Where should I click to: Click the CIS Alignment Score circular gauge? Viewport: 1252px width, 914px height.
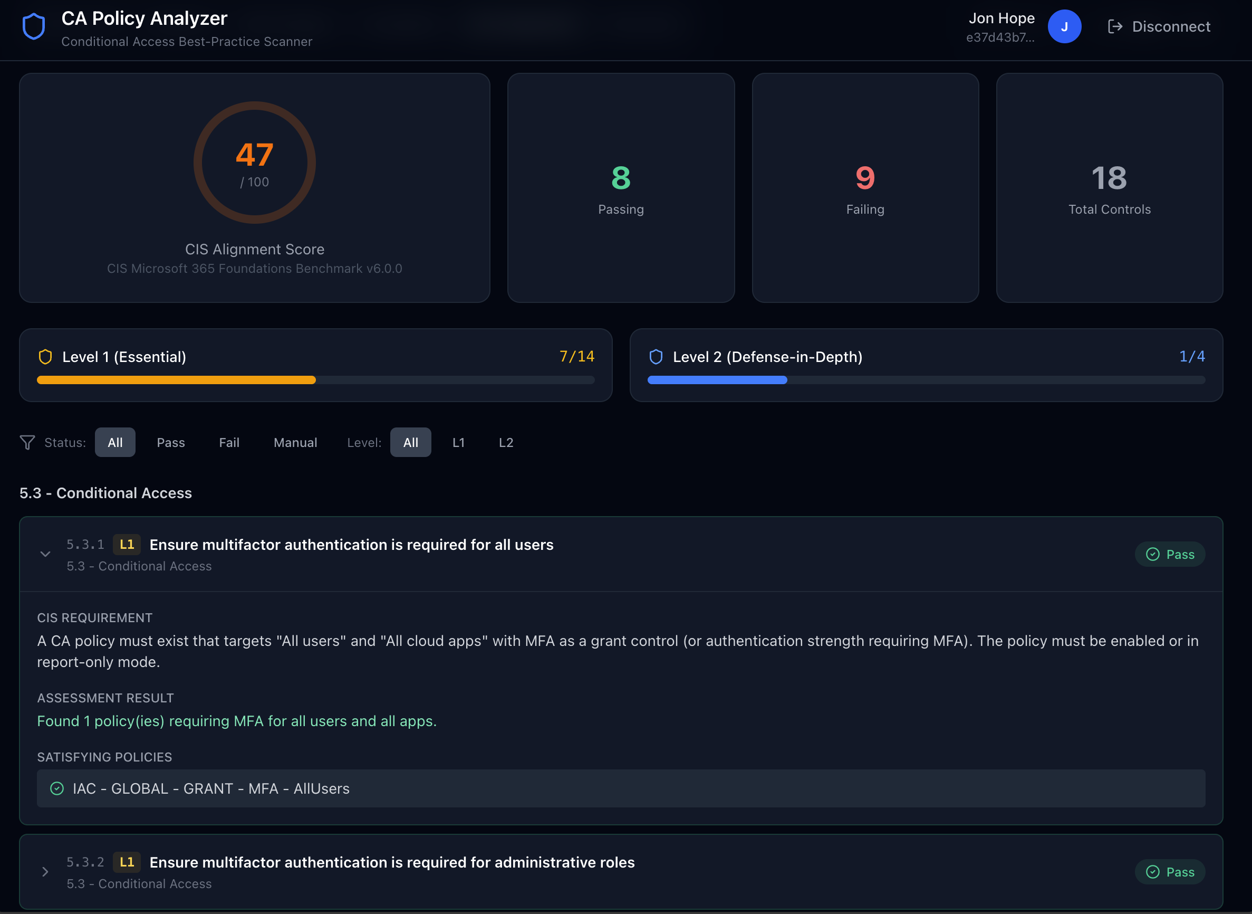click(254, 163)
